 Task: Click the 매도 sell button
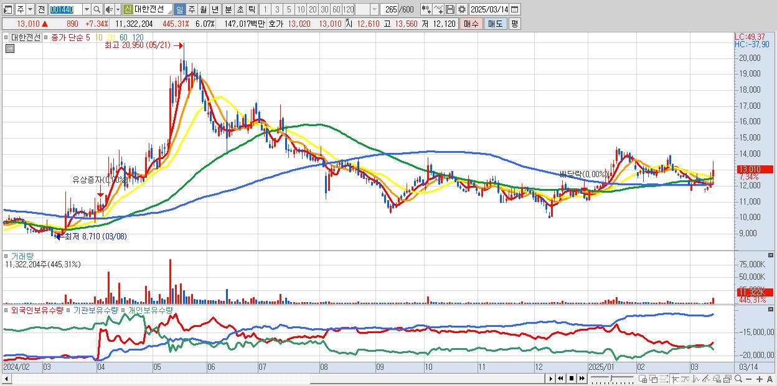point(495,24)
